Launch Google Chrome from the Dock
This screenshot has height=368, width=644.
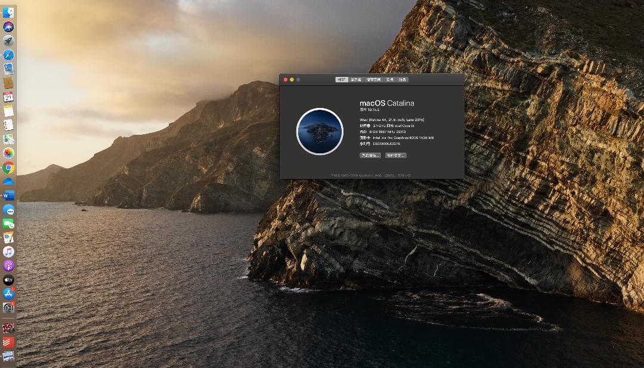click(x=8, y=168)
